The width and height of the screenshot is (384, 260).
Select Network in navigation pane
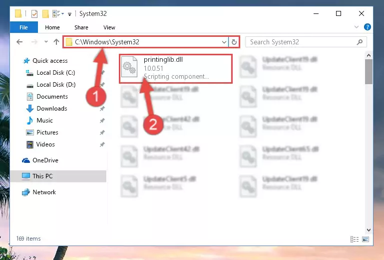click(39, 192)
